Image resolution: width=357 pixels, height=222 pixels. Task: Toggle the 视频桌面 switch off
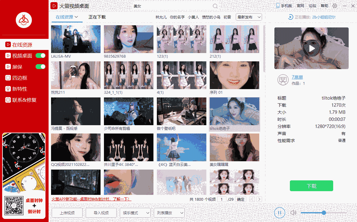(40, 55)
